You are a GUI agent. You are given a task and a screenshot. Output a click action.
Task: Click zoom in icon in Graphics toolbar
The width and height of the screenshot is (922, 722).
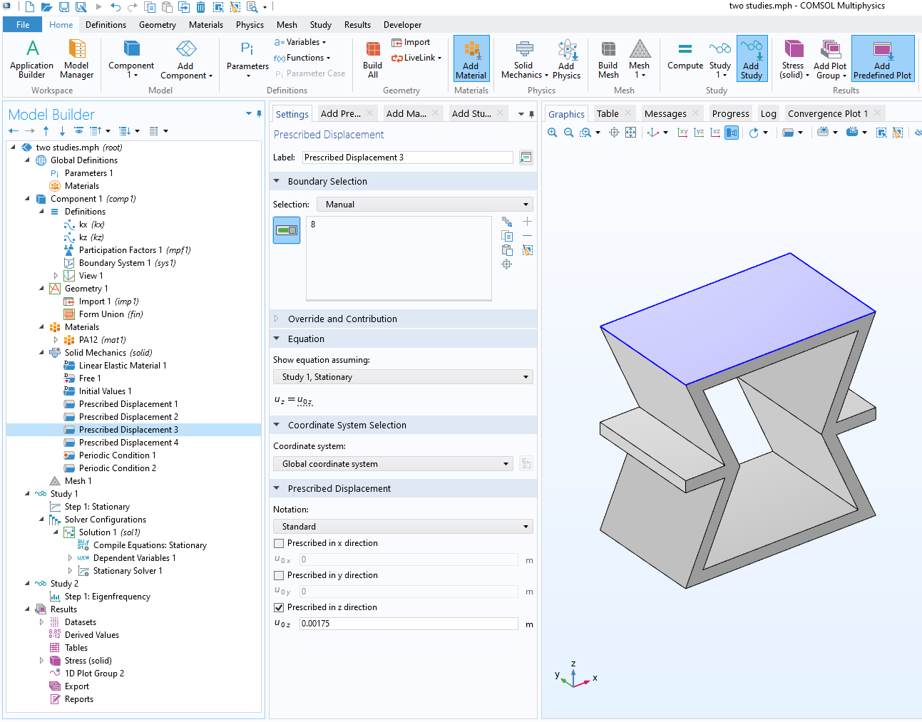[x=553, y=133]
